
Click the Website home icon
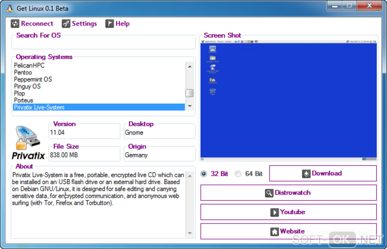point(274,232)
